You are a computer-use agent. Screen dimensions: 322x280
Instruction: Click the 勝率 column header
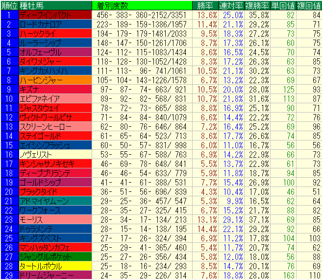click(205, 5)
